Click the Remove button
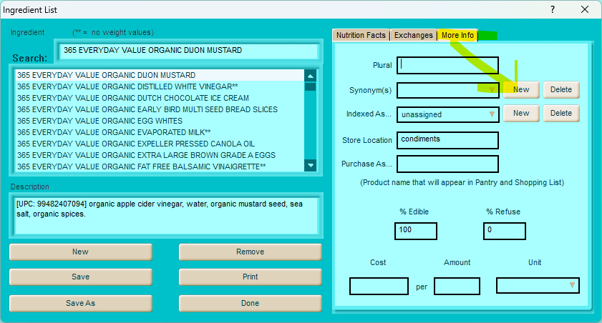The image size is (602, 323). point(250,252)
